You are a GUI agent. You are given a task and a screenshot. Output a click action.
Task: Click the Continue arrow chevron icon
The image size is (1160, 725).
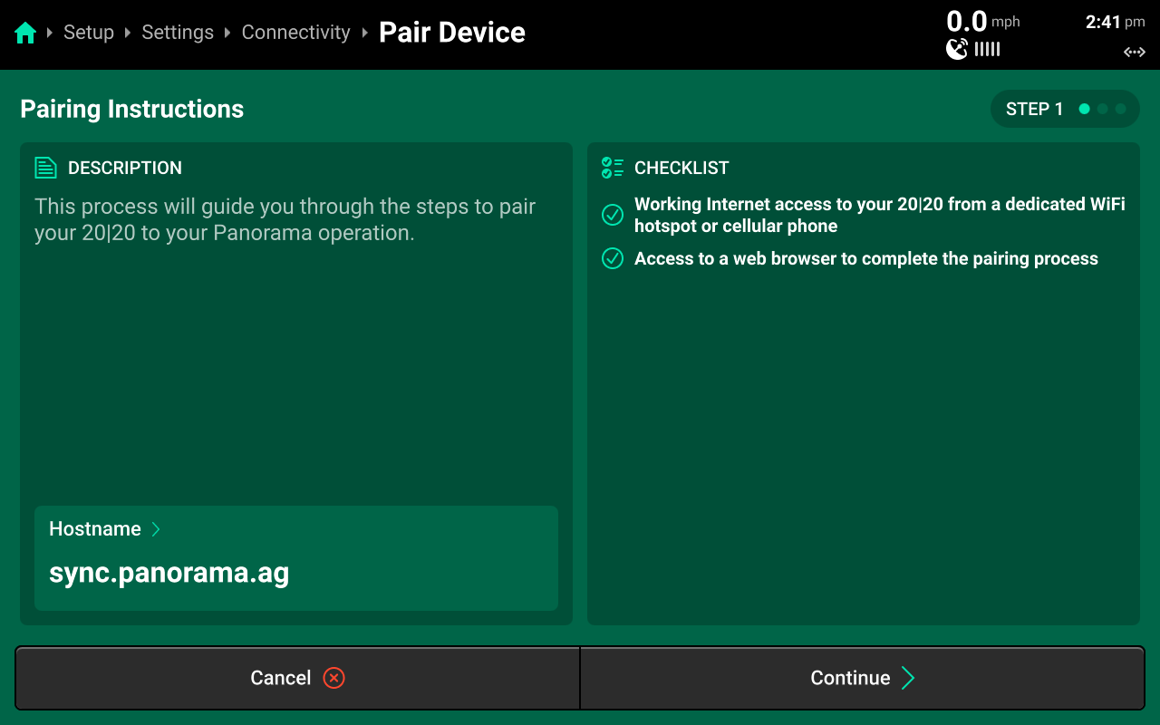pos(908,678)
